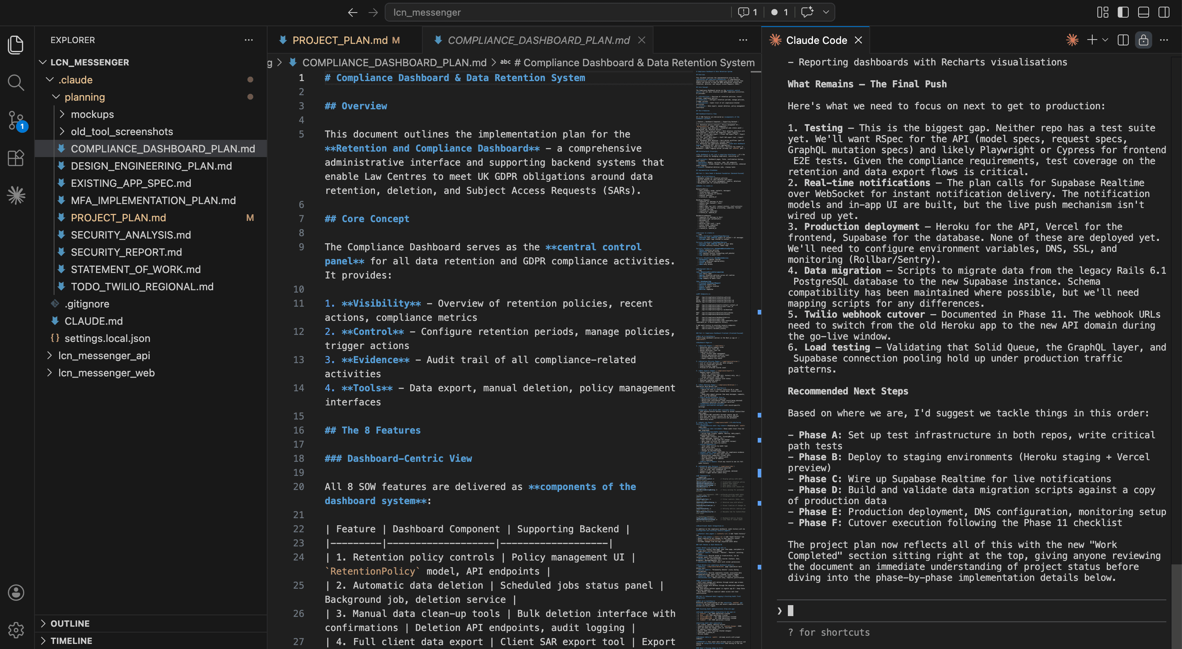Toggle the editor group lock
The height and width of the screenshot is (649, 1182).
(1144, 40)
